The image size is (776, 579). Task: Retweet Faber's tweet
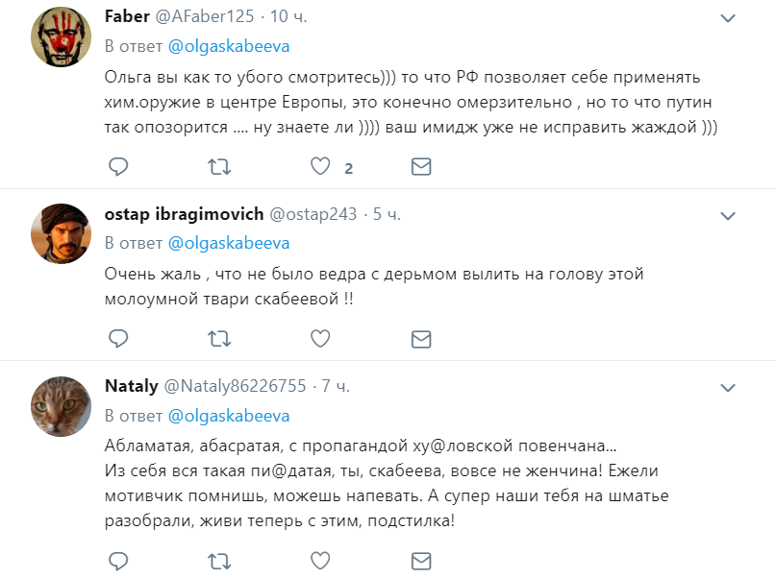click(219, 167)
